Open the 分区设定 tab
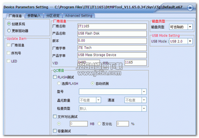 (x=53, y=16)
